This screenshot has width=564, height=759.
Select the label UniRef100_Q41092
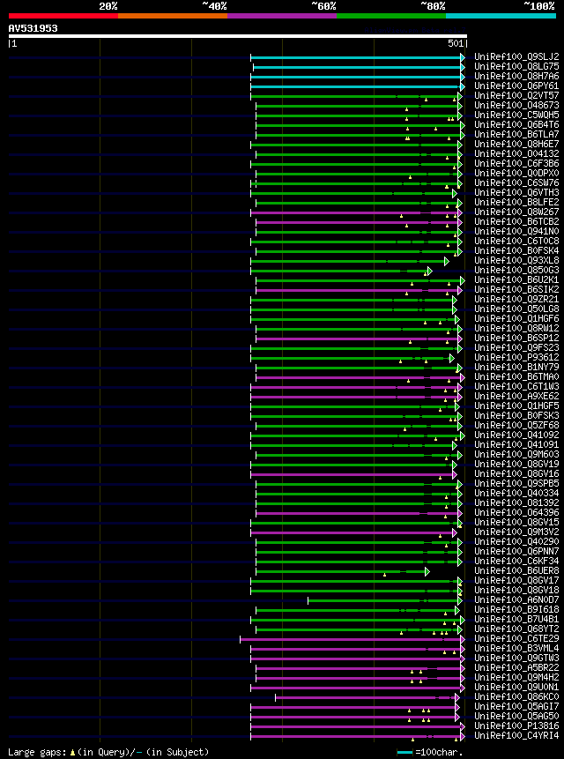(516, 435)
